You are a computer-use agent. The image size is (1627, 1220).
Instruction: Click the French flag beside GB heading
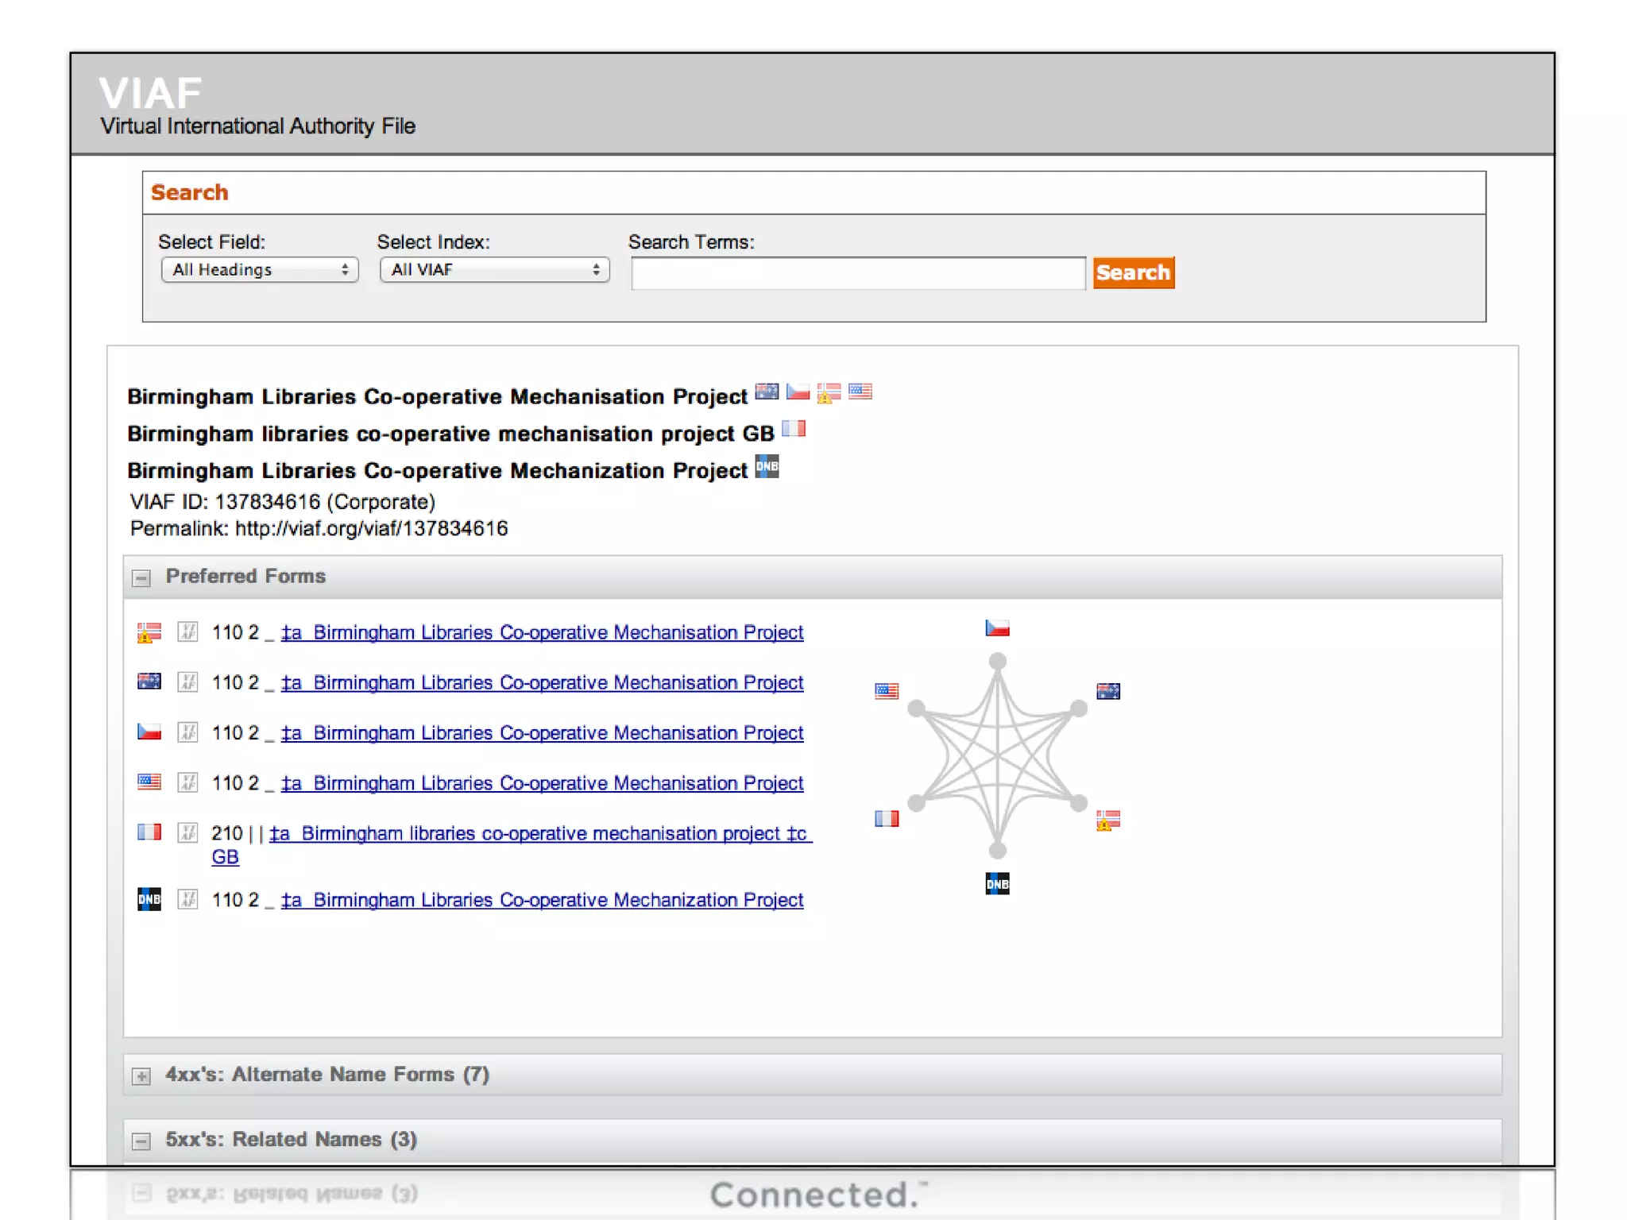click(793, 429)
